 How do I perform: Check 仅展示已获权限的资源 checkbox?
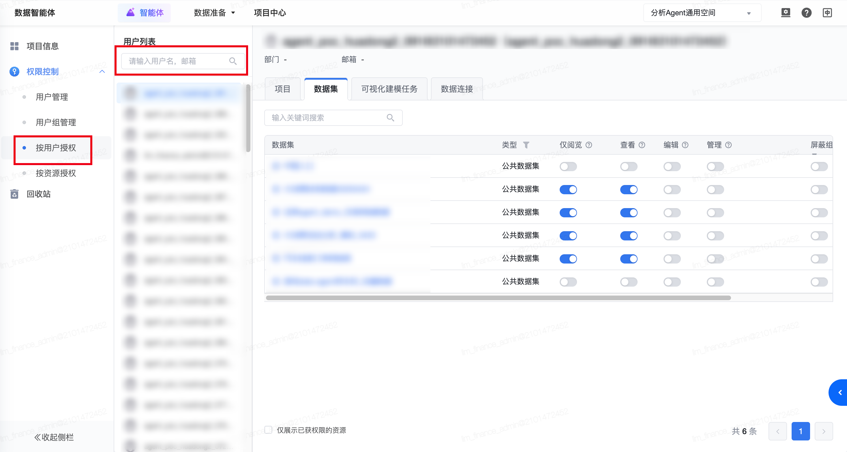[268, 430]
